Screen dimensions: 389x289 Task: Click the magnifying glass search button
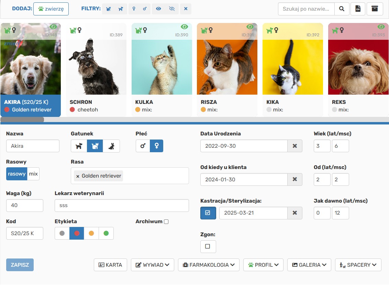point(342,9)
